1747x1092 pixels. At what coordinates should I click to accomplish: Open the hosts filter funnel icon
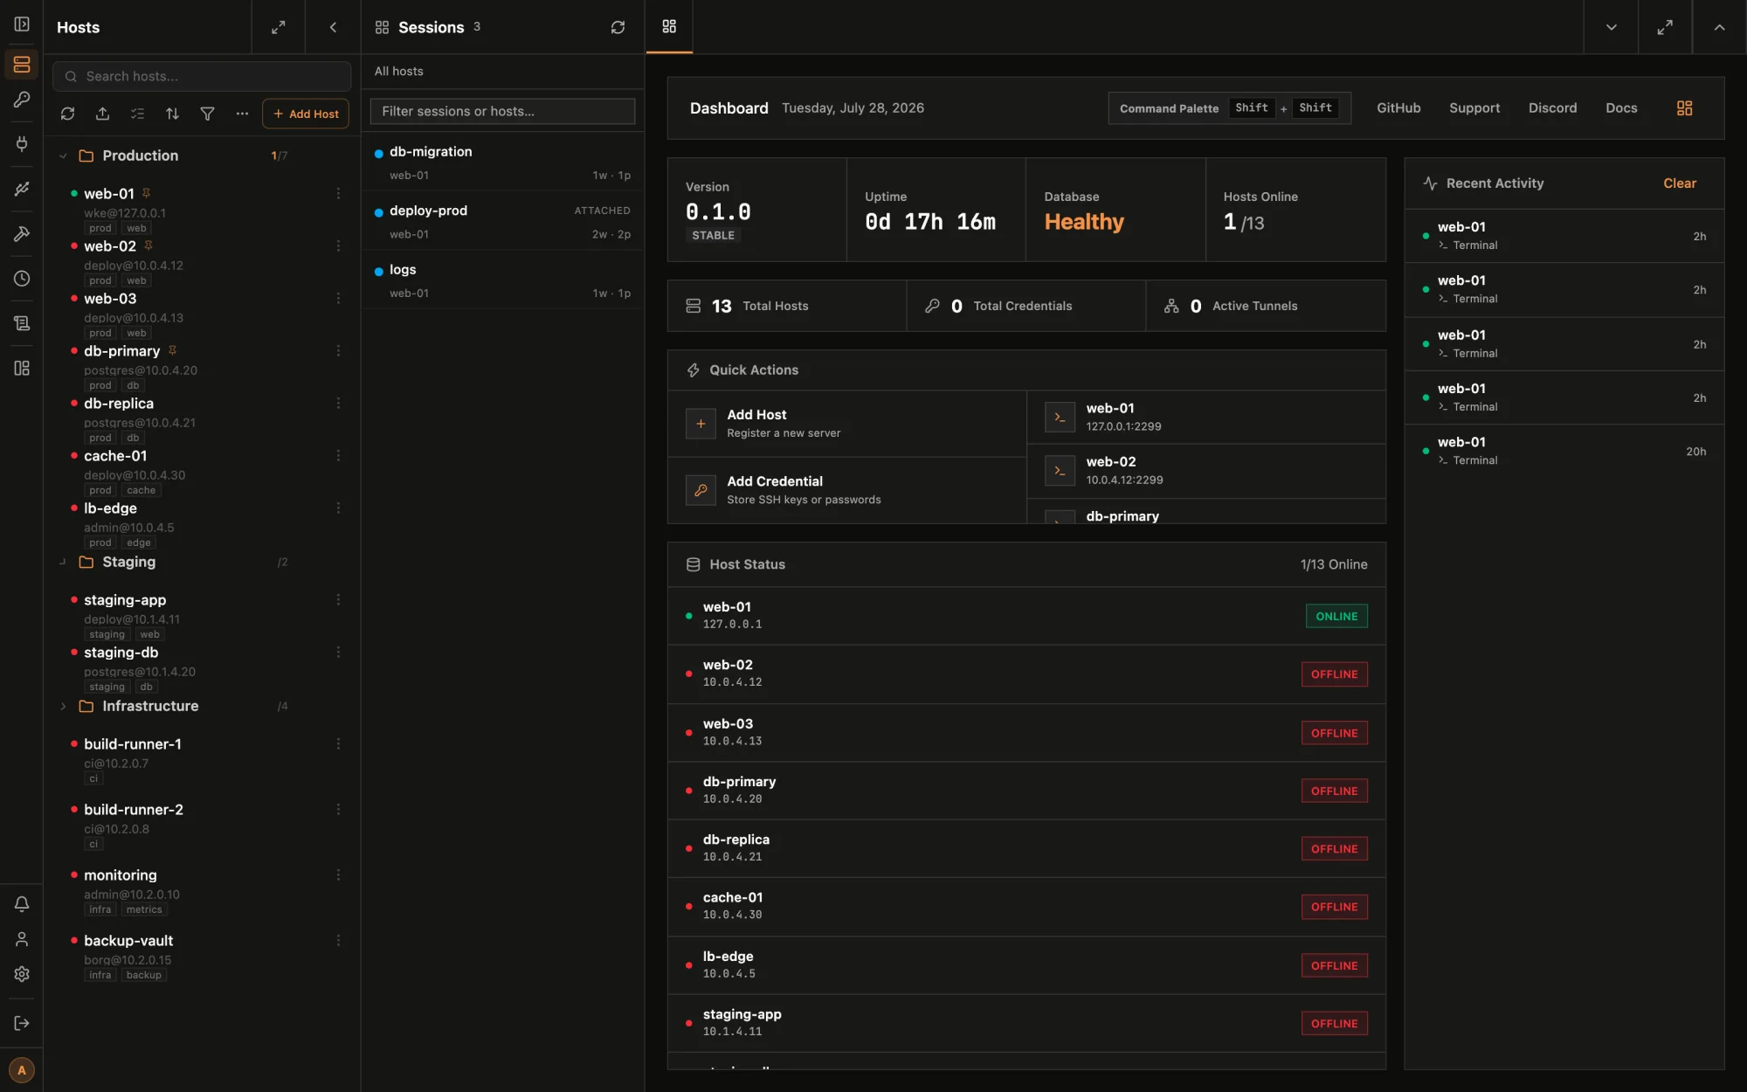pos(207,114)
